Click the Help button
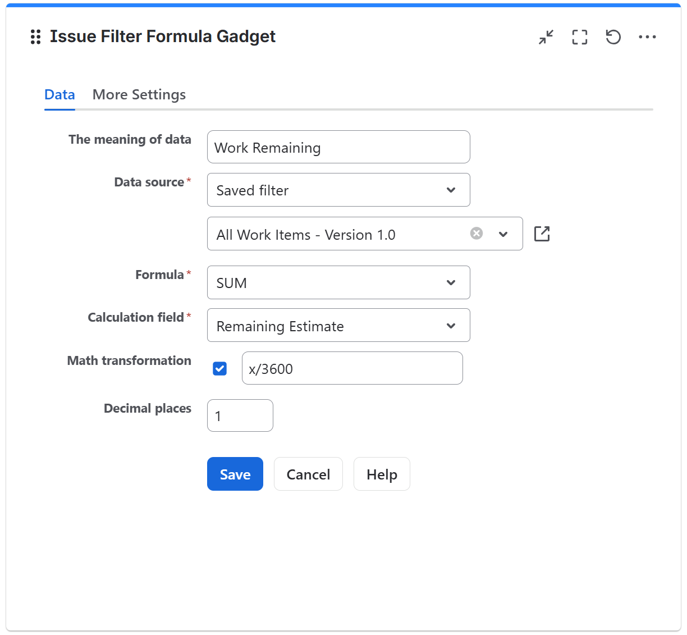The height and width of the screenshot is (635, 687). point(382,474)
